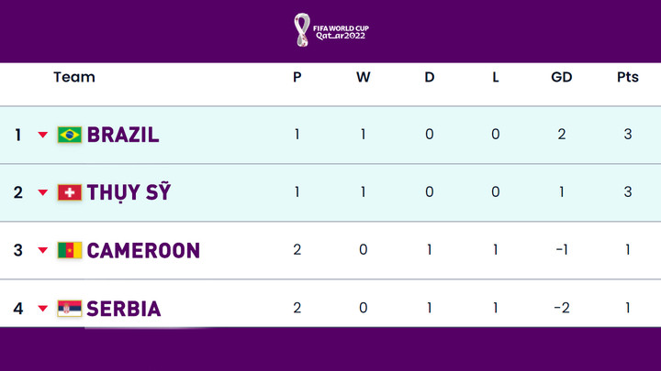661x371 pixels.
Task: Click the Brazil flag icon
Action: [69, 135]
